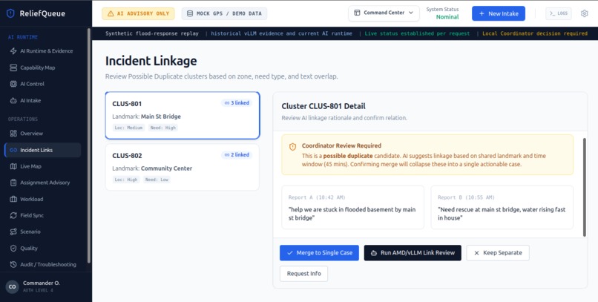Click the Quality shield-check icon
The width and height of the screenshot is (598, 302).
(x=13, y=249)
